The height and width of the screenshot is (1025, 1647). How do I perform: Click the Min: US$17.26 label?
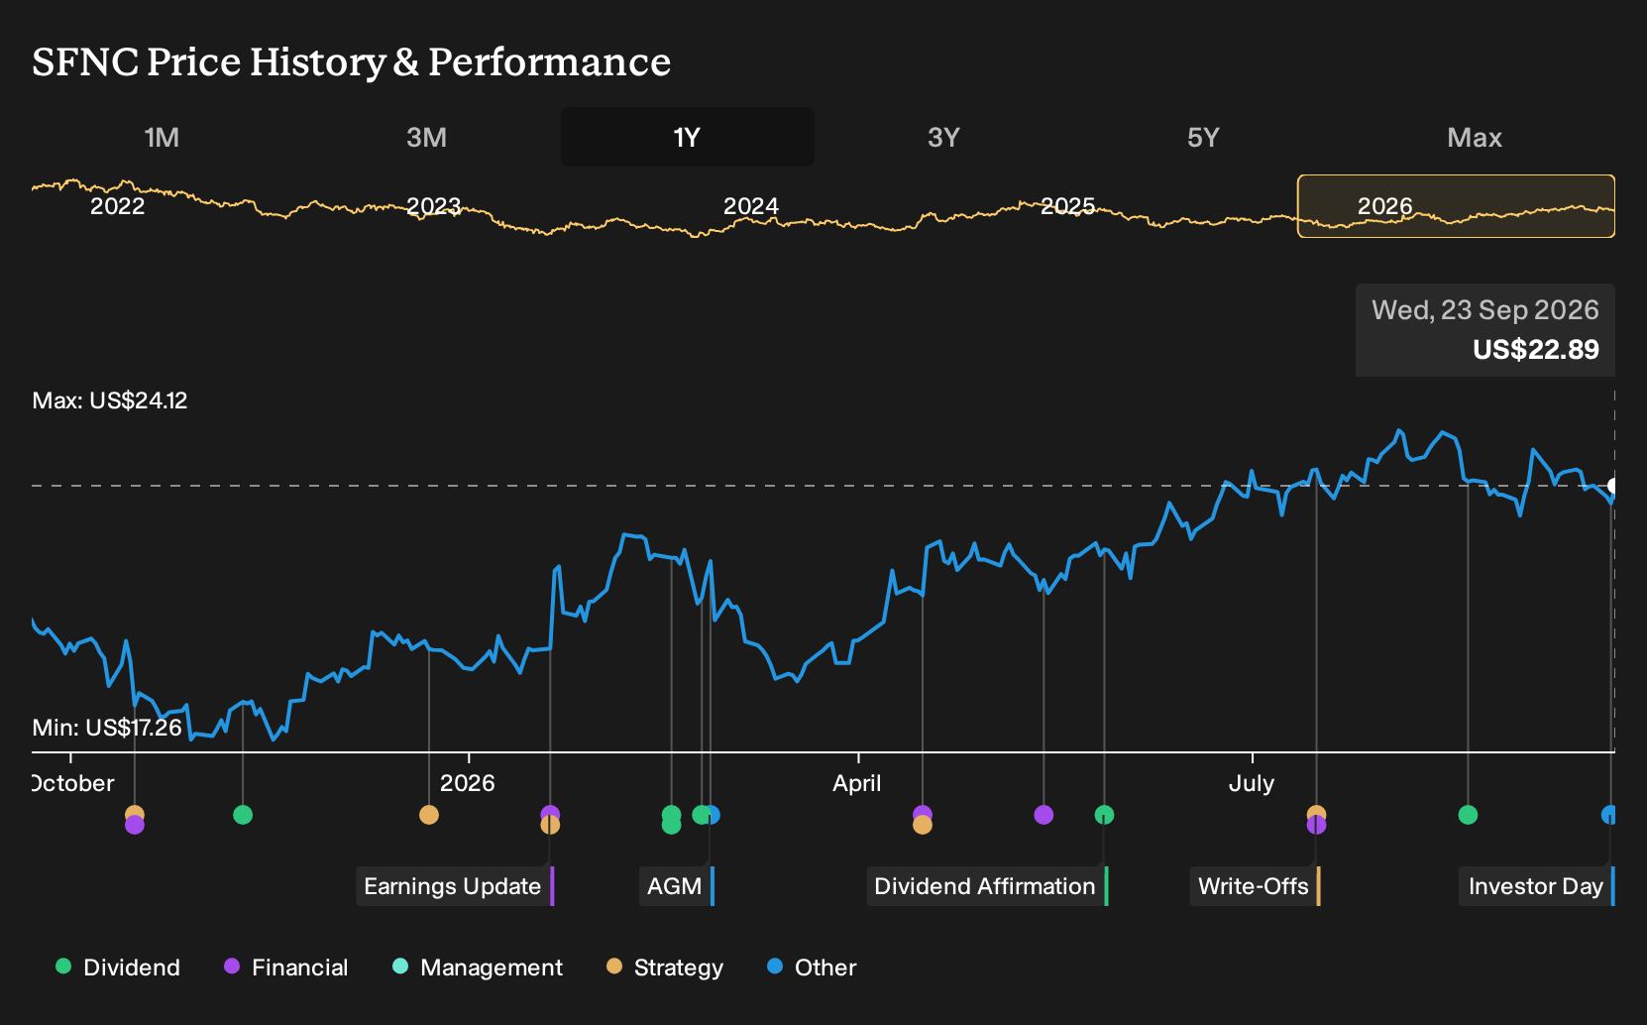pos(107,728)
